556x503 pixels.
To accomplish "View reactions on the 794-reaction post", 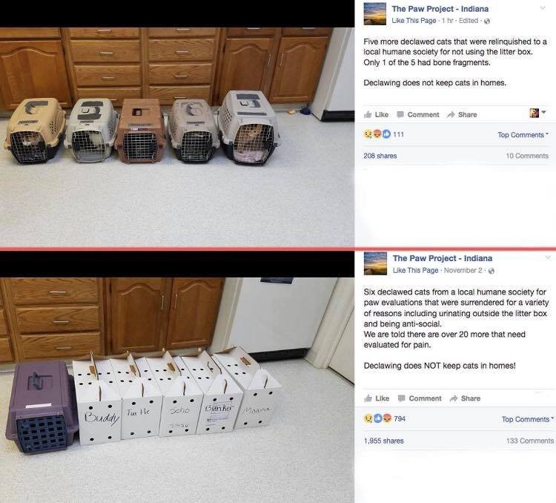I will pos(384,418).
